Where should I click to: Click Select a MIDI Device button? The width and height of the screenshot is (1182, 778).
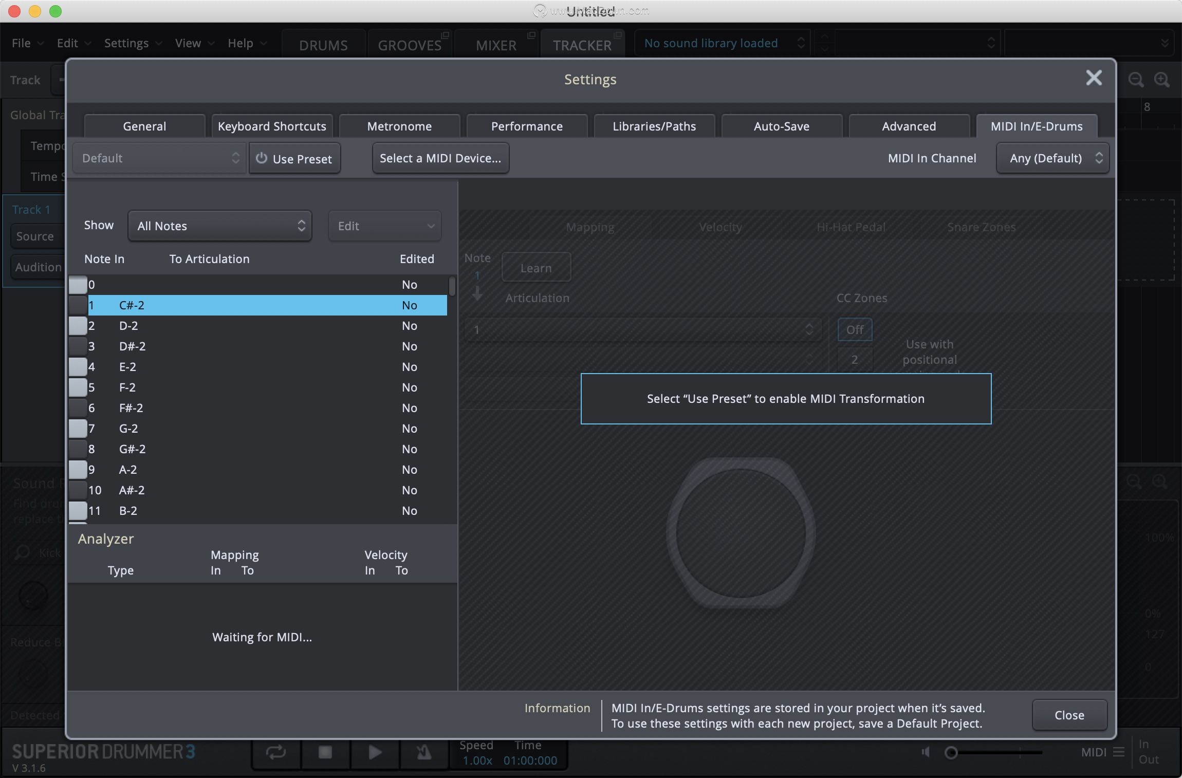pos(440,158)
